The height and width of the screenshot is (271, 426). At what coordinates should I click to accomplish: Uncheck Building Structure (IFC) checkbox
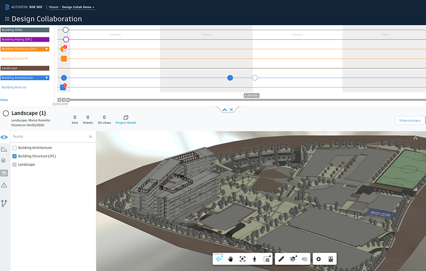tap(15, 156)
